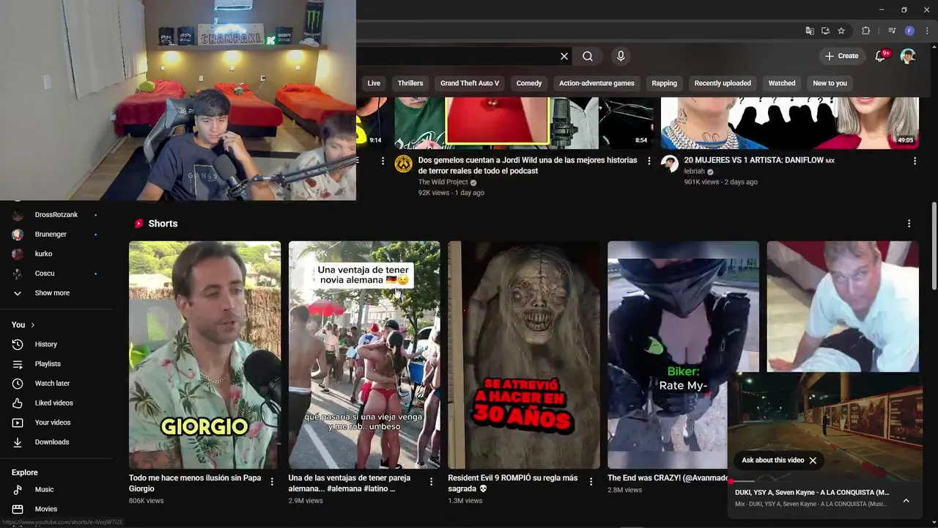The image size is (938, 528).
Task: Select the Thrillers filter chip
Action: click(x=410, y=83)
